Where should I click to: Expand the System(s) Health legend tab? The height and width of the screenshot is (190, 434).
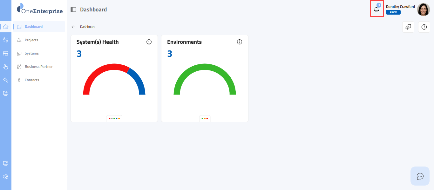[114, 119]
